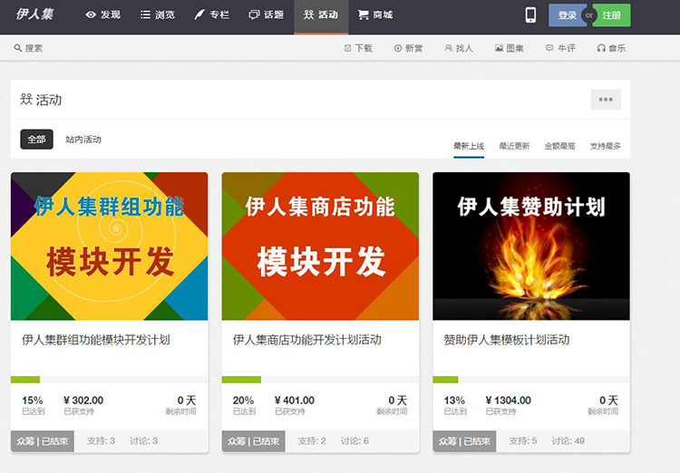This screenshot has height=473, width=680.
Task: Click 讨论: 3 count
Action: click(x=143, y=441)
